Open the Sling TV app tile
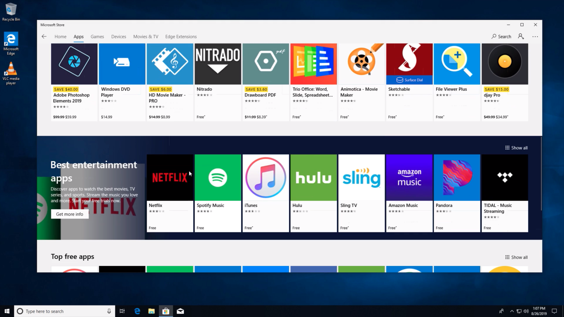Viewport: 564px width, 317px height. pyautogui.click(x=361, y=193)
